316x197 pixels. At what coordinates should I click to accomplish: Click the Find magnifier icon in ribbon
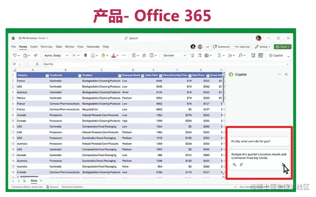(240, 55)
